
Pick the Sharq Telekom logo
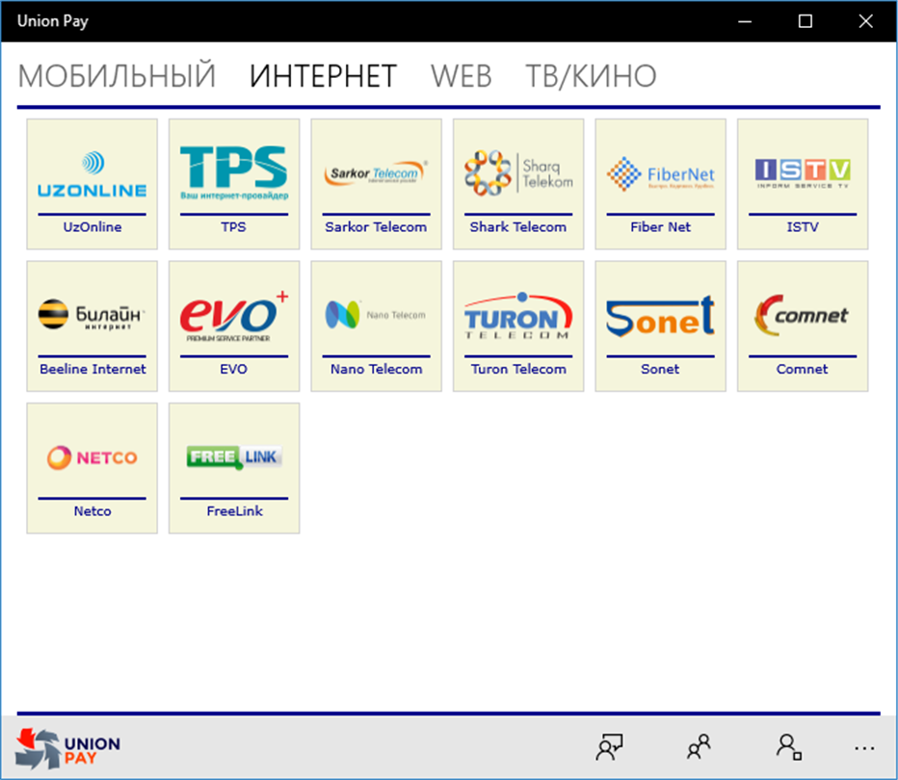(518, 172)
